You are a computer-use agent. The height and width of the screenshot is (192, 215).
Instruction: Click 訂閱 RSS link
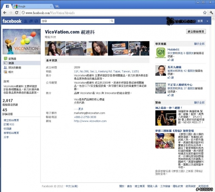(9, 124)
